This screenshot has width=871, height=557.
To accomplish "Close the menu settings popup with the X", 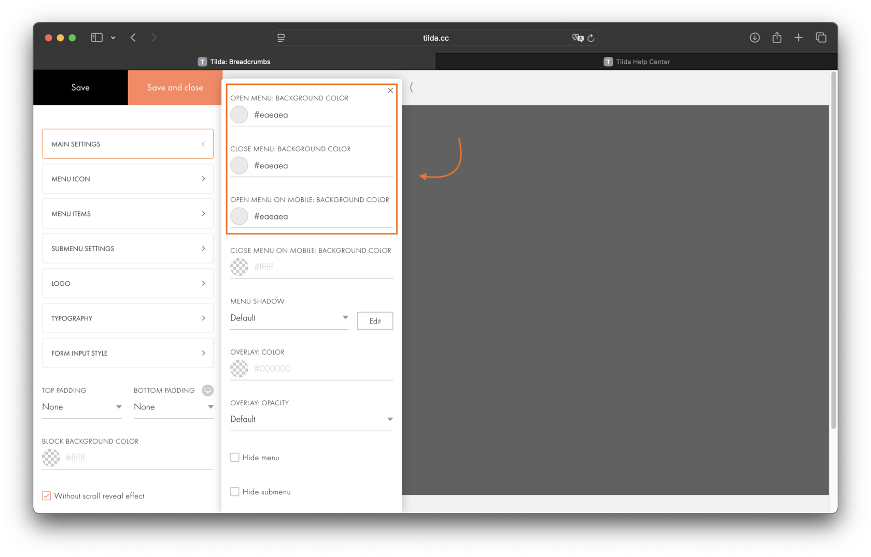I will pyautogui.click(x=390, y=90).
